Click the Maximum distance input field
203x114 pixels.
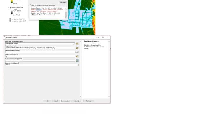42,52
